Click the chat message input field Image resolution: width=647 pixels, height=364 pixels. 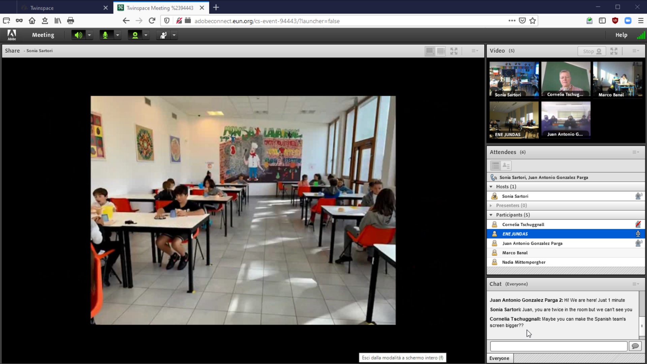click(558, 346)
